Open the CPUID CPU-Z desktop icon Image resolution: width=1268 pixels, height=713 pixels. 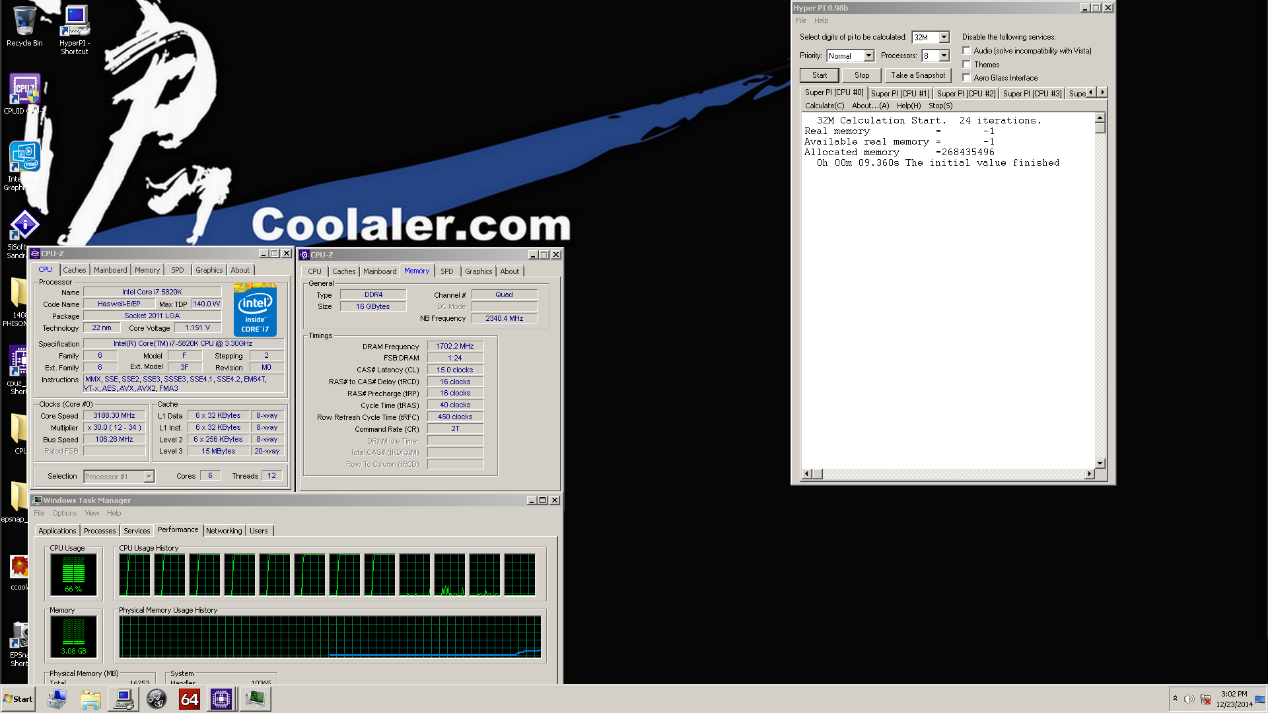24,94
